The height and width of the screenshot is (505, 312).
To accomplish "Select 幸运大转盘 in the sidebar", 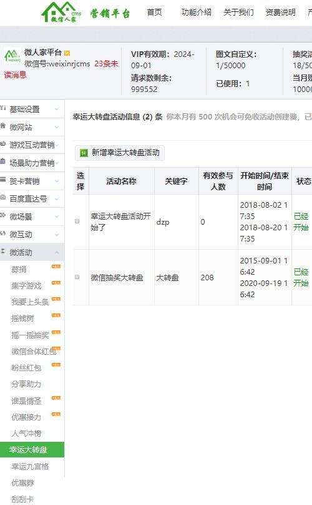I will tap(32, 449).
